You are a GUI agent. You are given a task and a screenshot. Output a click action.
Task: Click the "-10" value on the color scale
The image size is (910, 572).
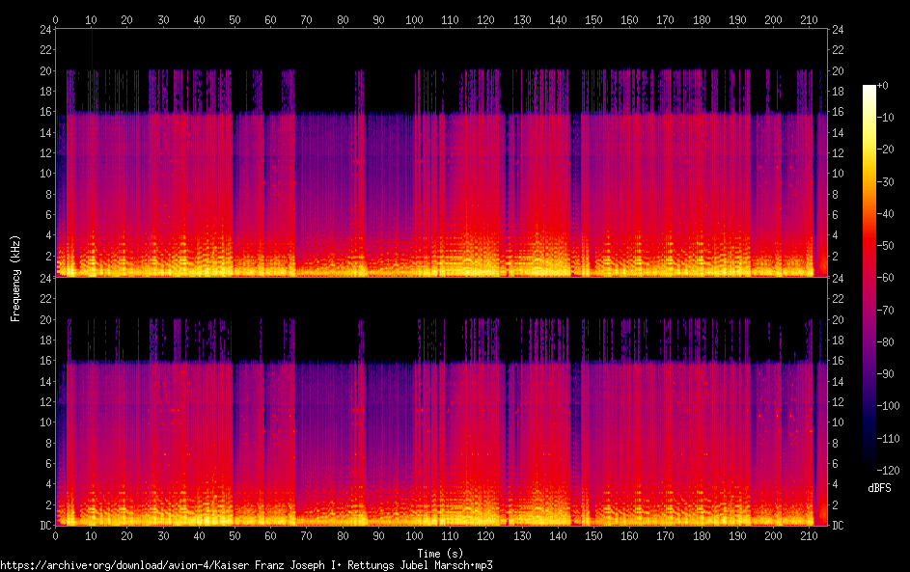[886, 117]
